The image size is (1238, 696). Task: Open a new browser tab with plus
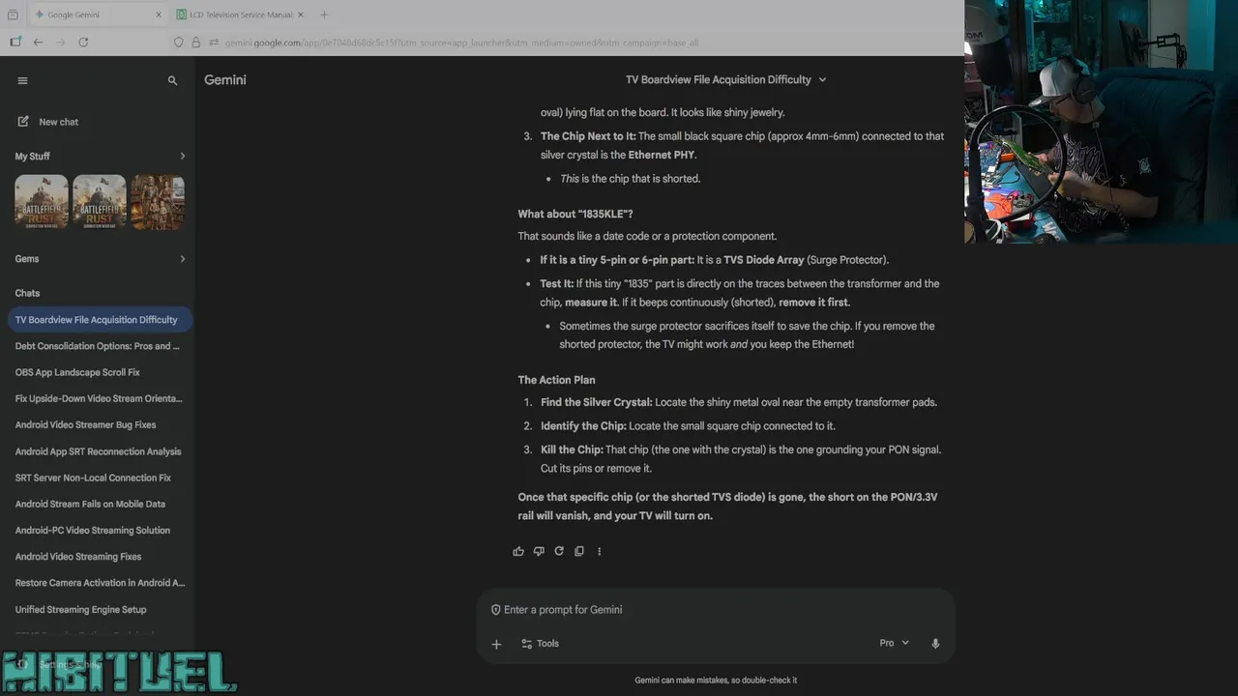[324, 14]
